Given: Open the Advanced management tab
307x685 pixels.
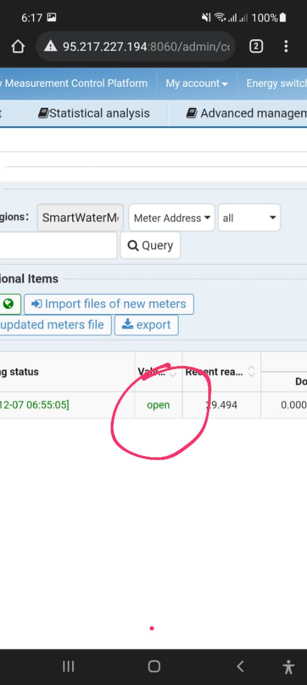Looking at the screenshot, I should click(x=246, y=114).
